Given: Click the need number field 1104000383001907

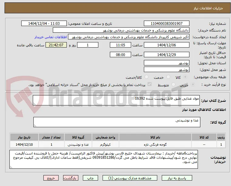Looking at the screenshot, I should tap(167, 24).
